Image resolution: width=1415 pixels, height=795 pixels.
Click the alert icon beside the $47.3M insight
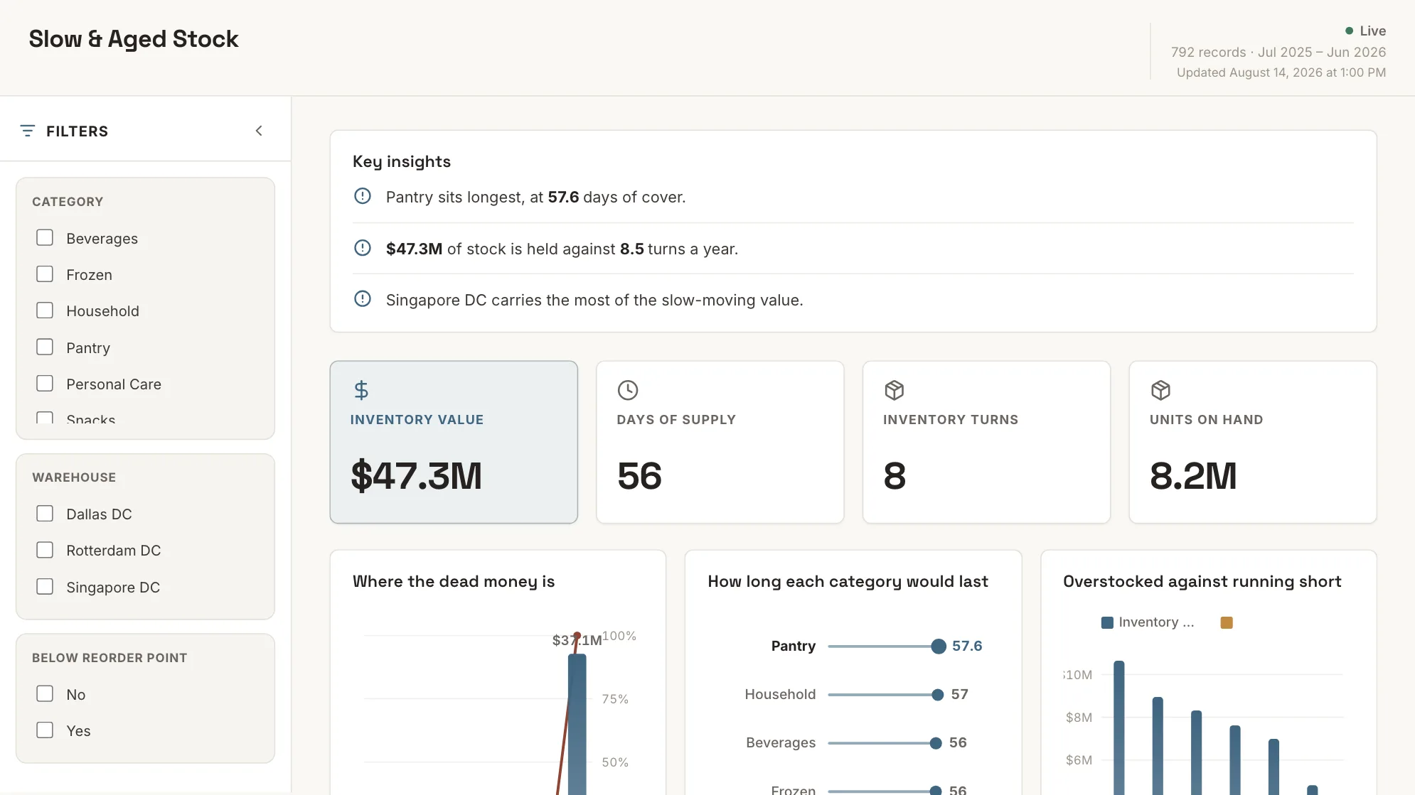pos(363,248)
